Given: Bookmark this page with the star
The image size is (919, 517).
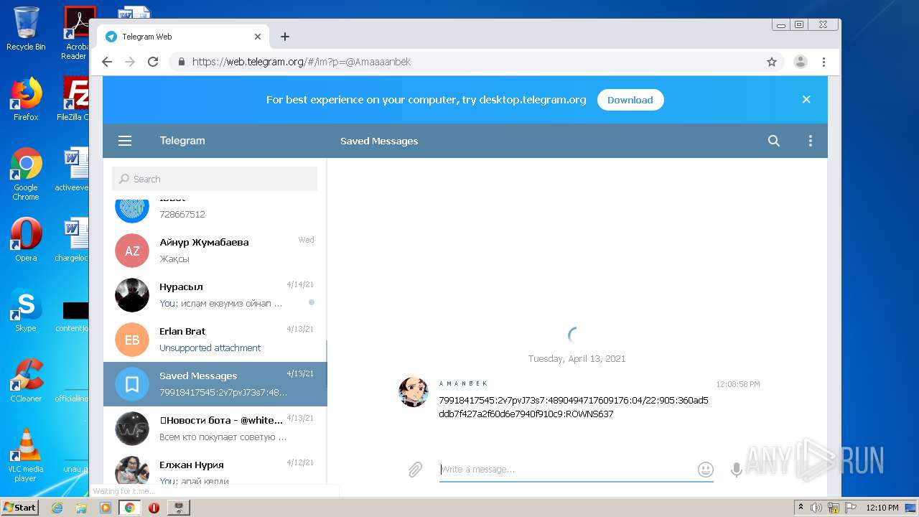Looking at the screenshot, I should [x=772, y=62].
